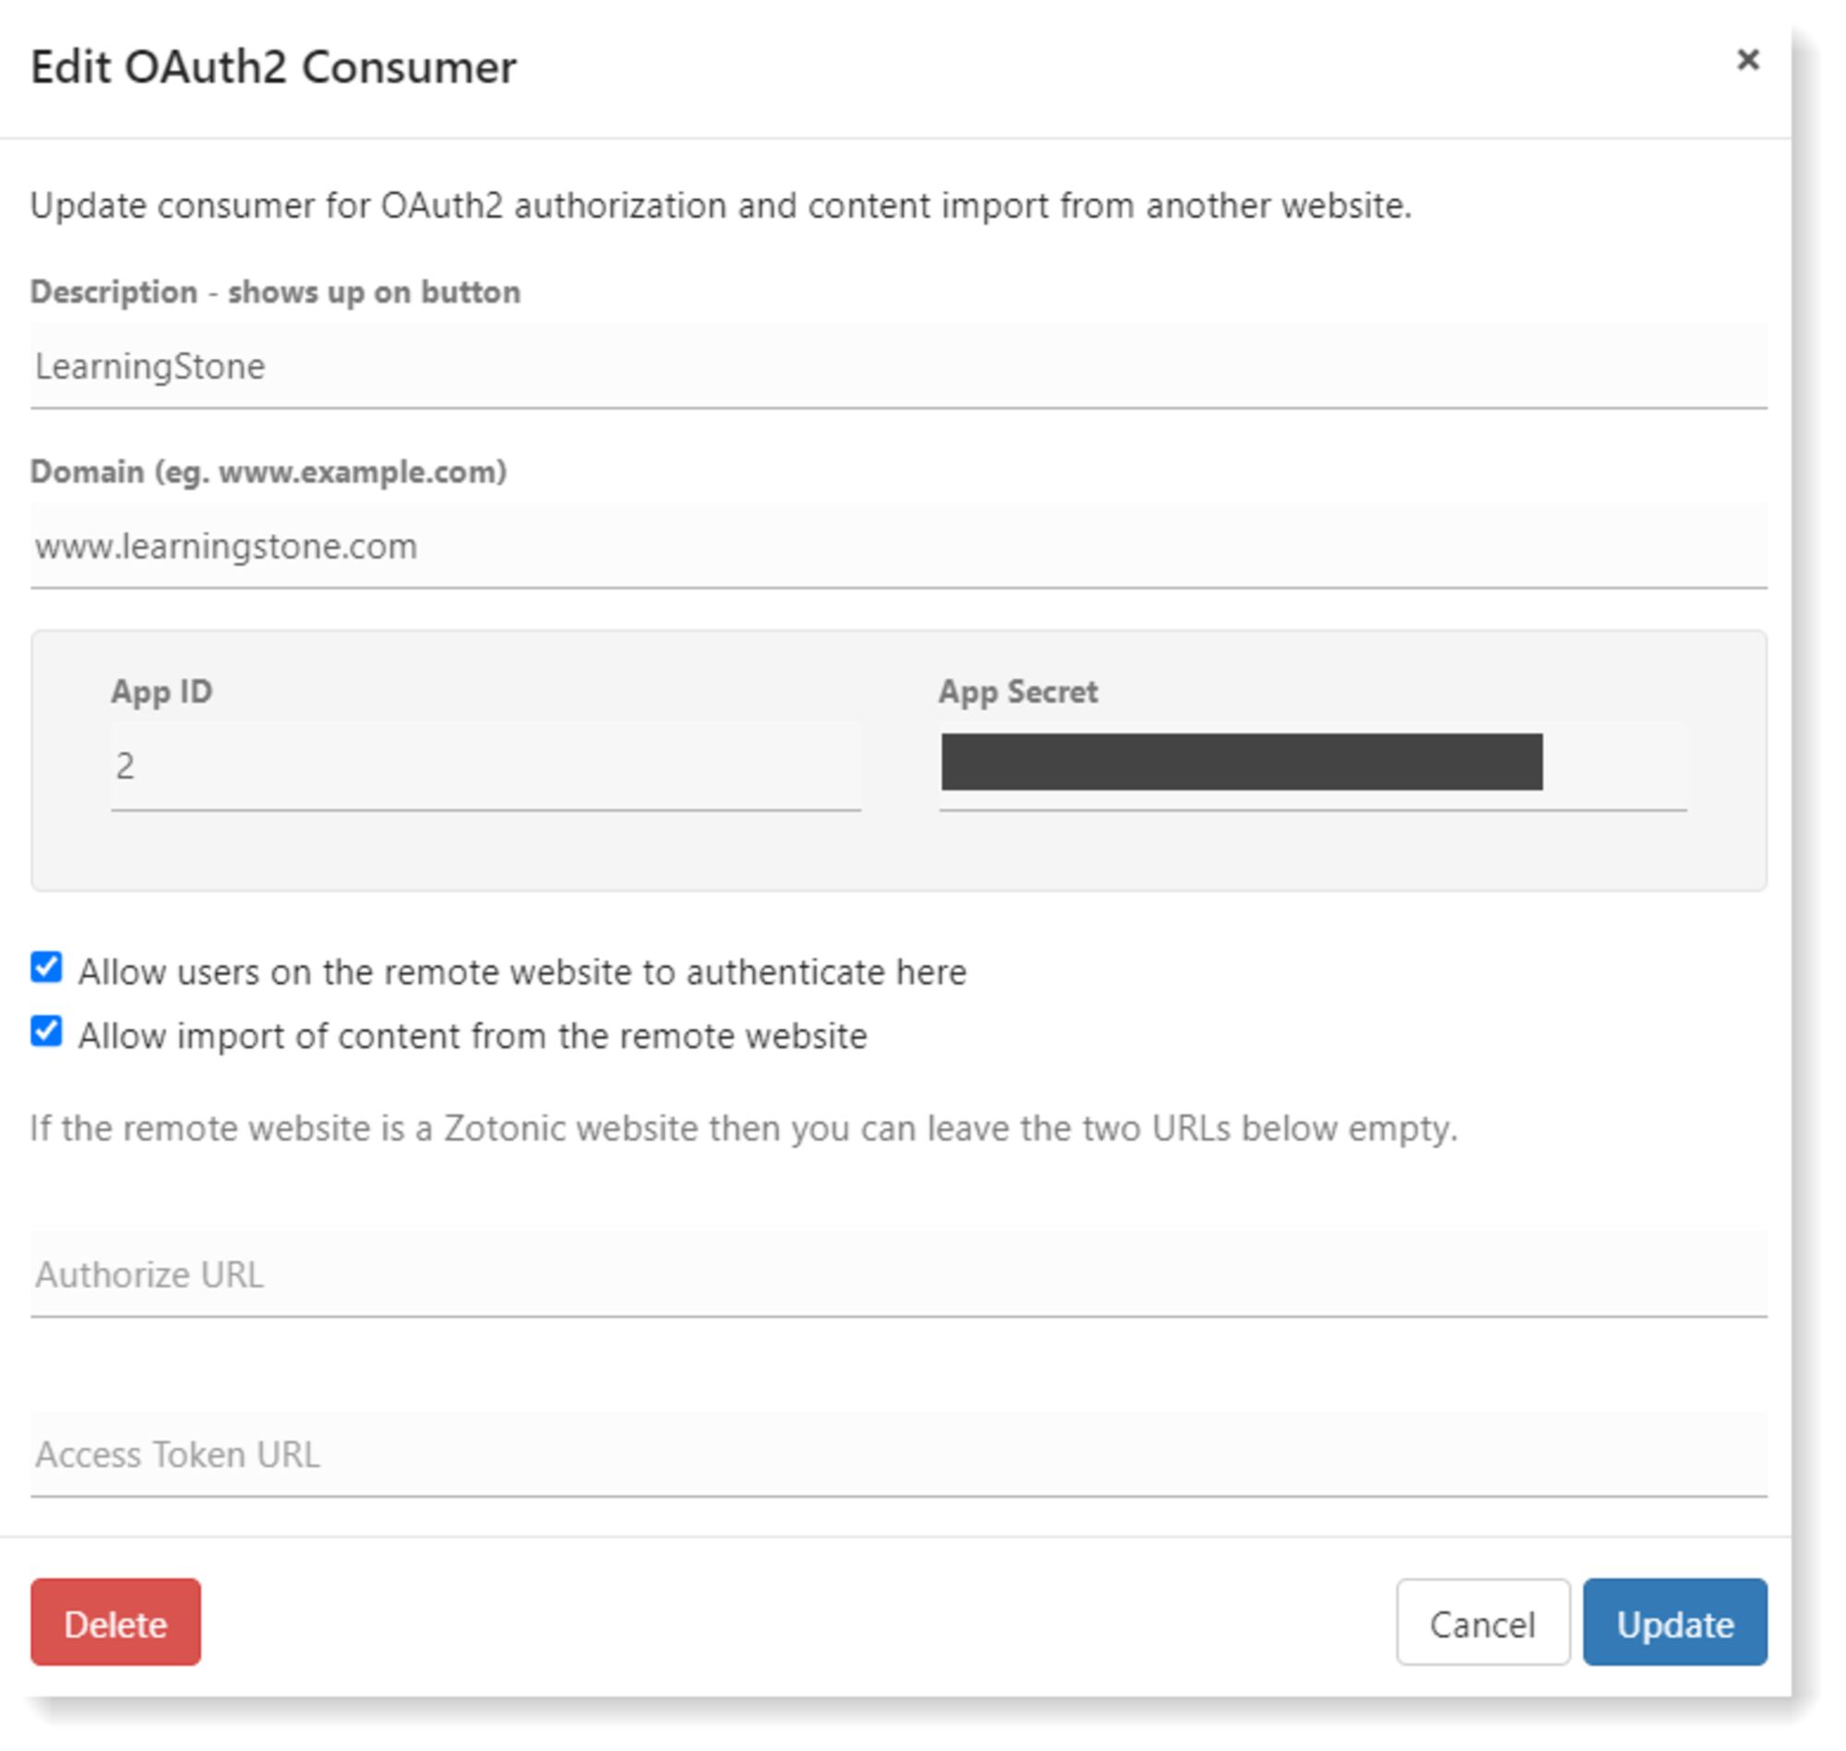Screen dimensions: 1846x1751
Task: Click the red Delete button
Action: pyautogui.click(x=114, y=1624)
